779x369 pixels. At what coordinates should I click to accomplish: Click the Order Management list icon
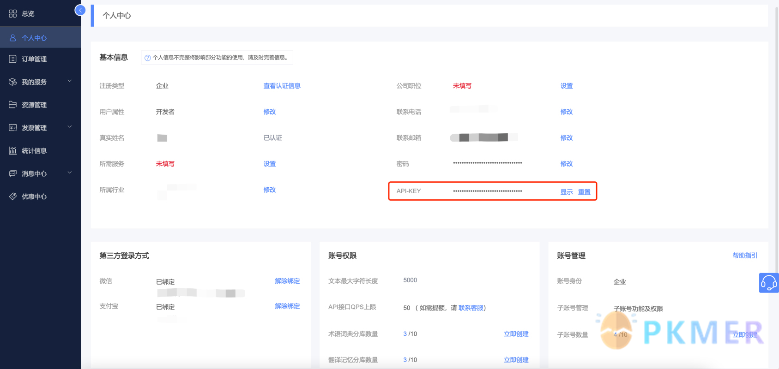pyautogui.click(x=12, y=59)
